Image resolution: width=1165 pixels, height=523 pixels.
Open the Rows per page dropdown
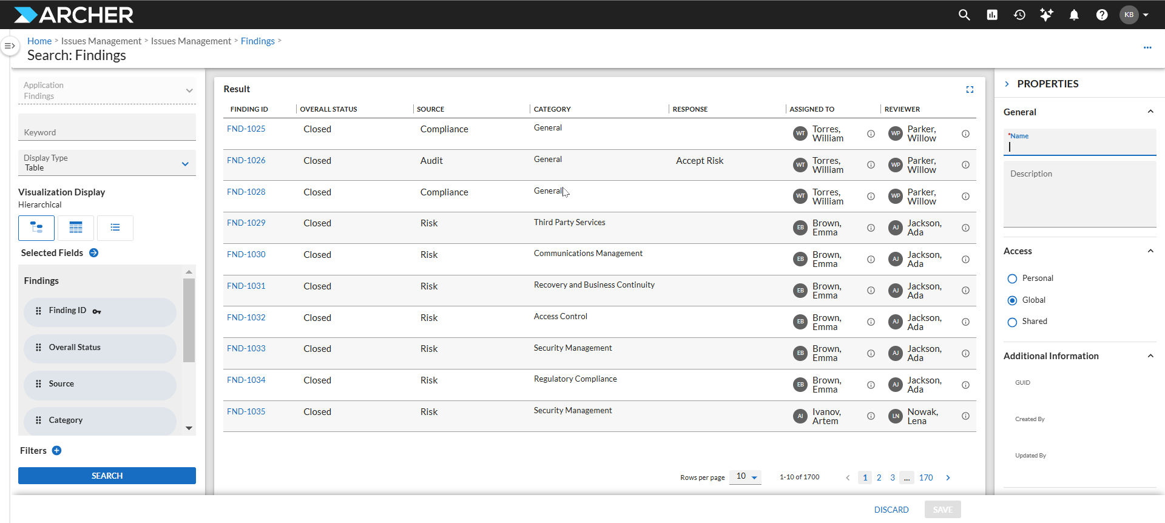(x=746, y=477)
